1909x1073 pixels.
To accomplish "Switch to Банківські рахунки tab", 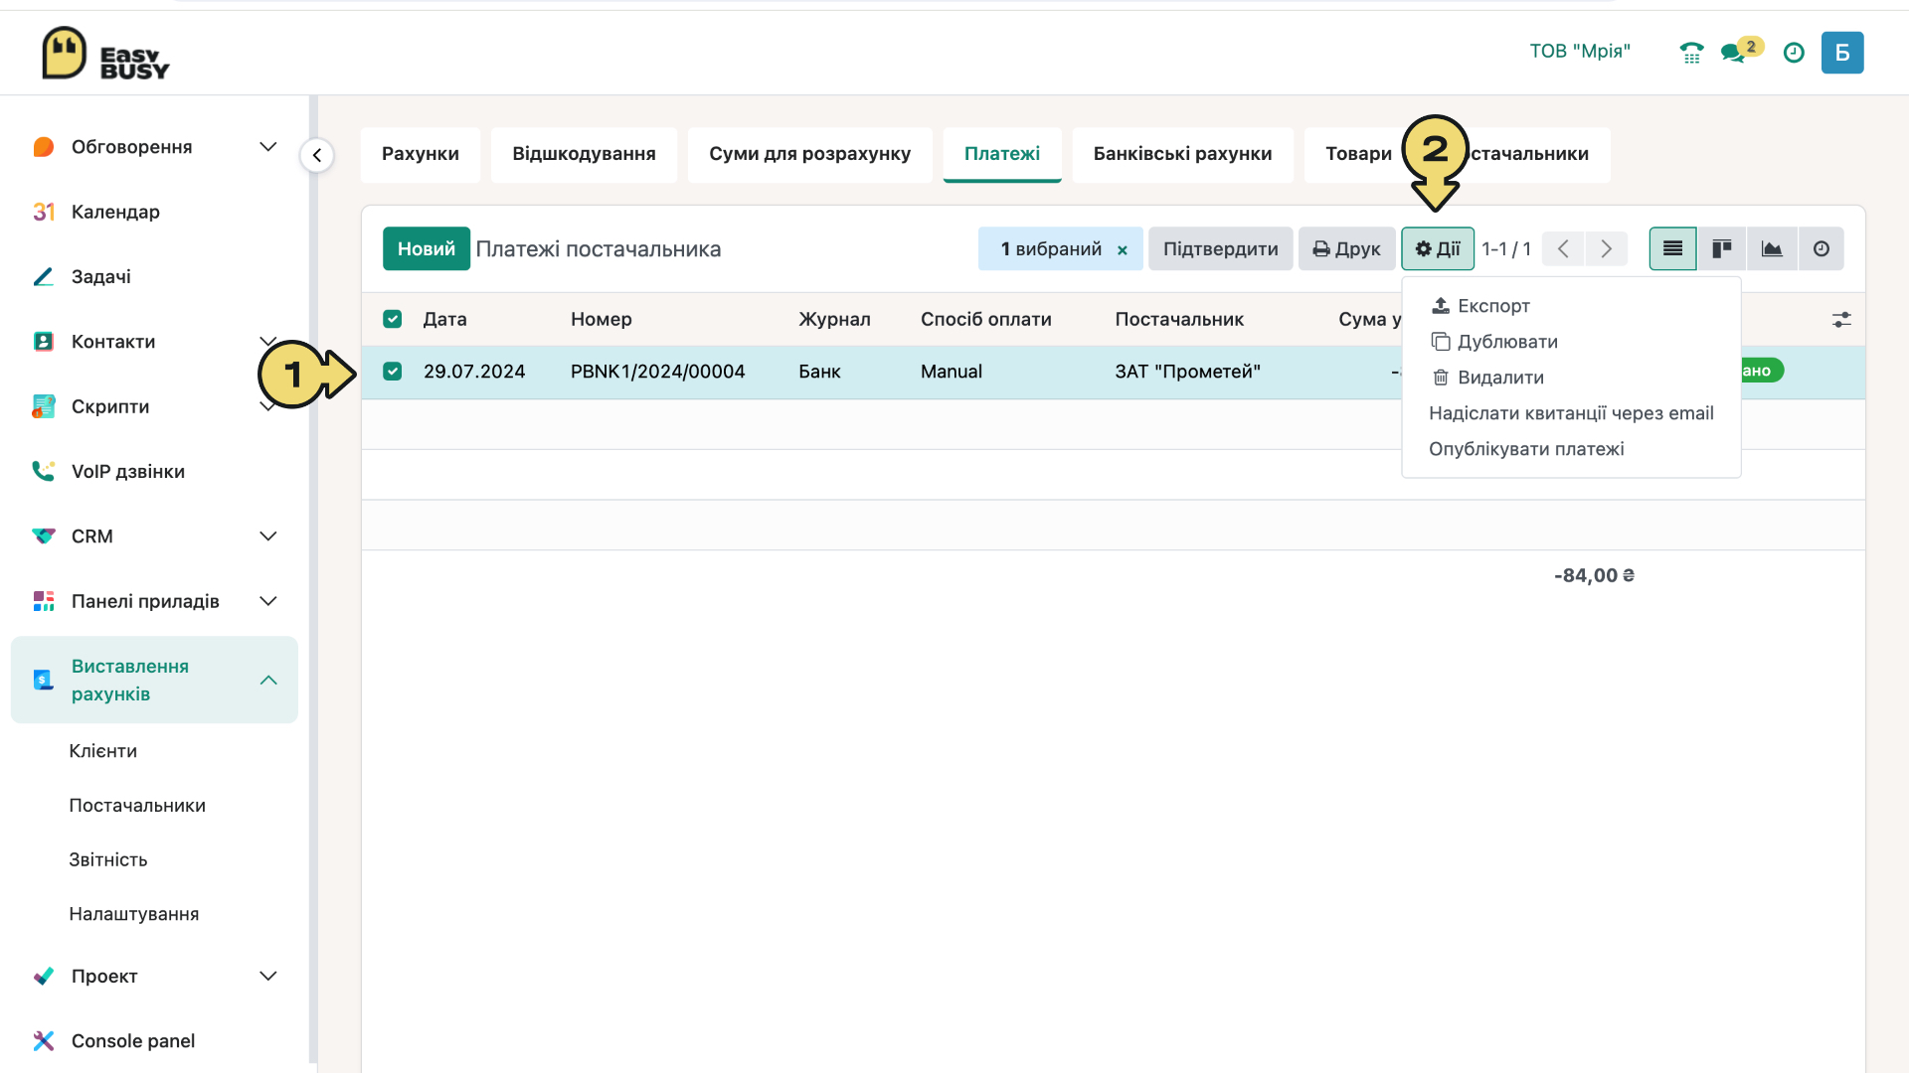I will click(1182, 154).
